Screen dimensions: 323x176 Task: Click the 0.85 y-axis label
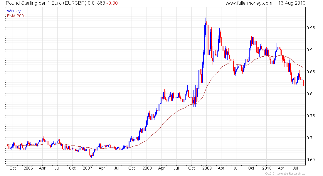[311, 72]
